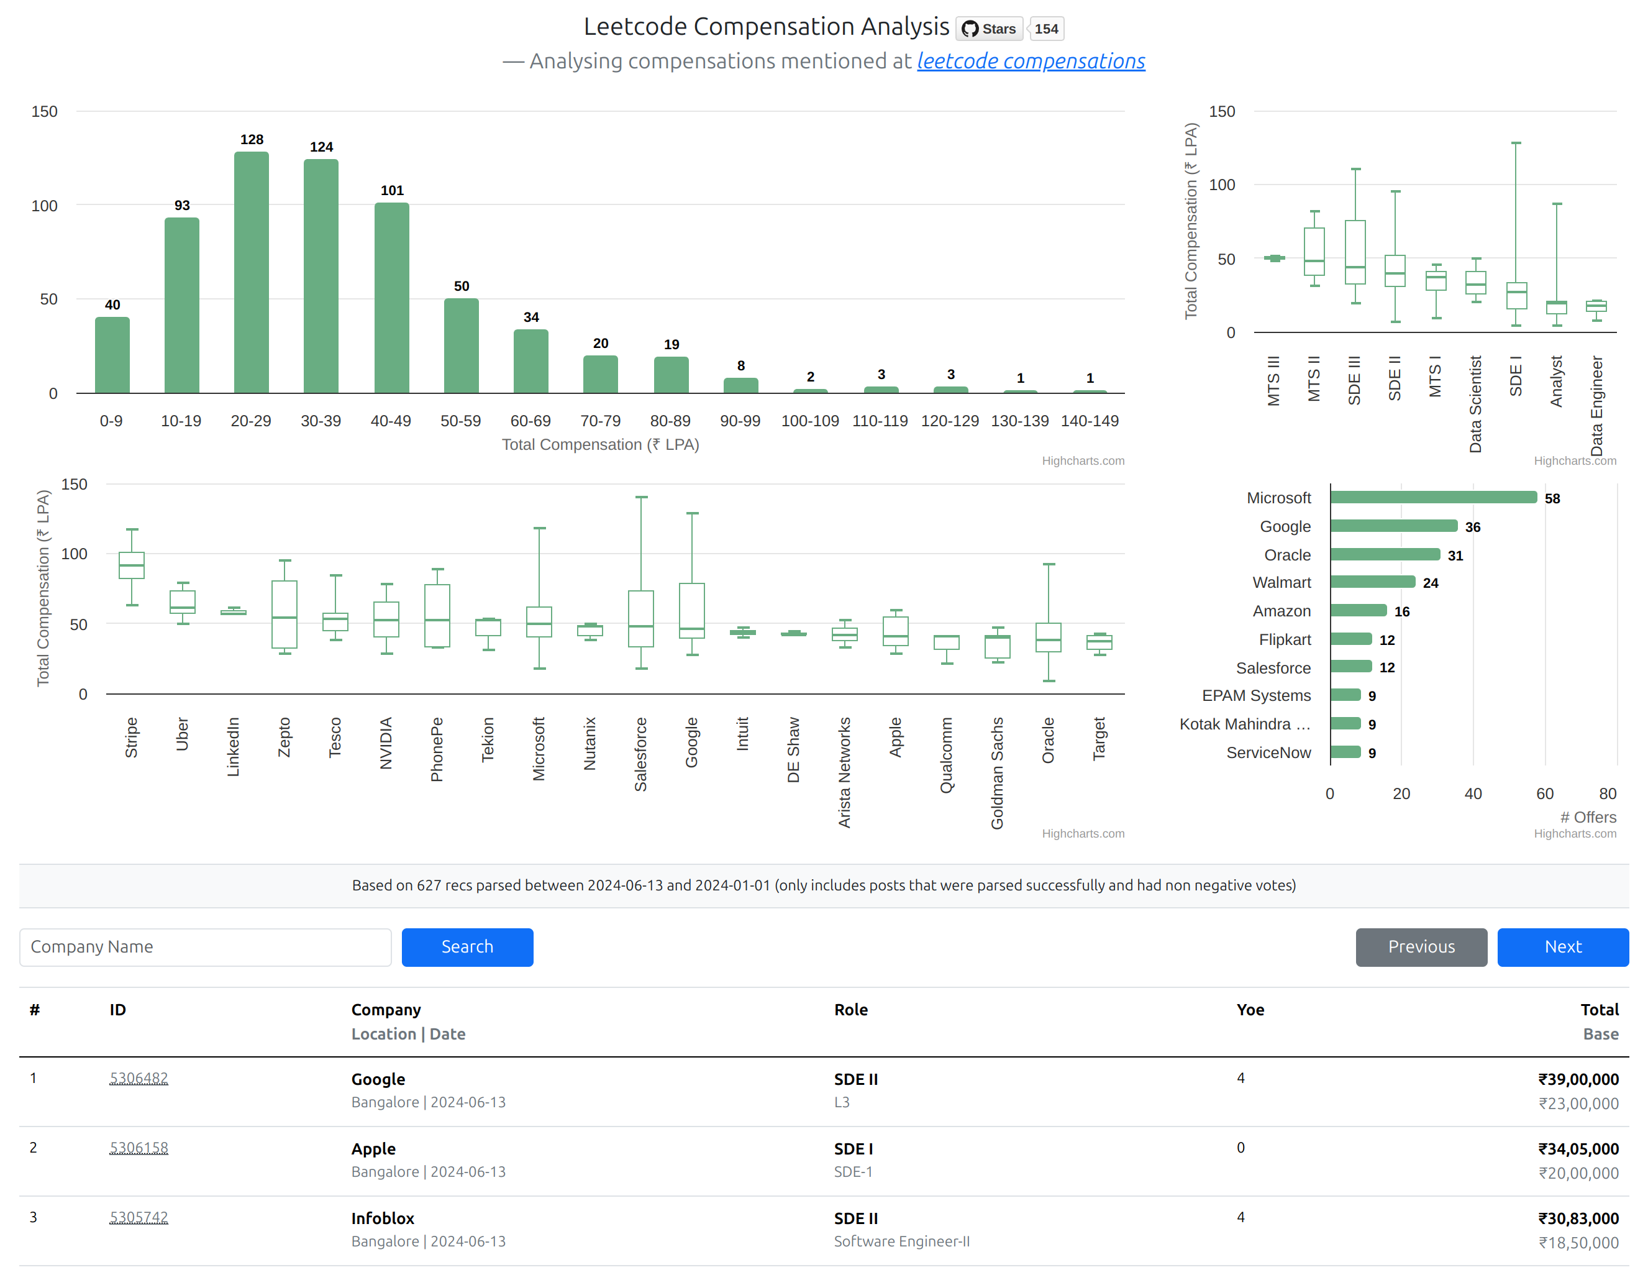Click the Infoblox company name in row 3

click(x=383, y=1218)
